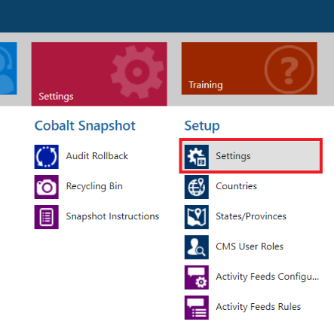Select Settings under Setup
334x334 pixels.
(251, 156)
